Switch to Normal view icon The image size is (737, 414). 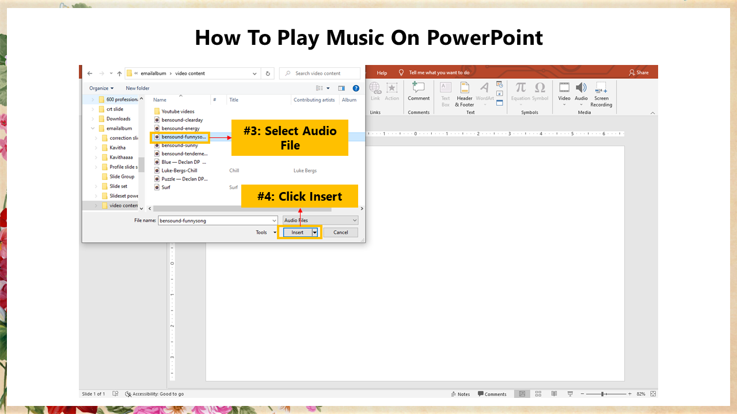(522, 394)
